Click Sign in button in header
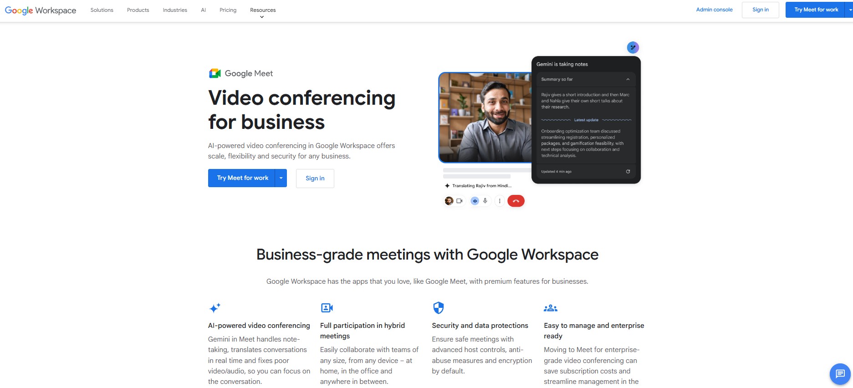This screenshot has height=388, width=853. (x=761, y=10)
